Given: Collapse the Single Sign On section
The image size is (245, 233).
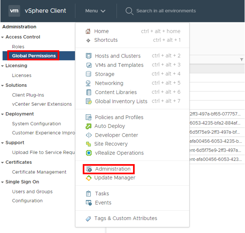Looking at the screenshot, I should [3, 182].
